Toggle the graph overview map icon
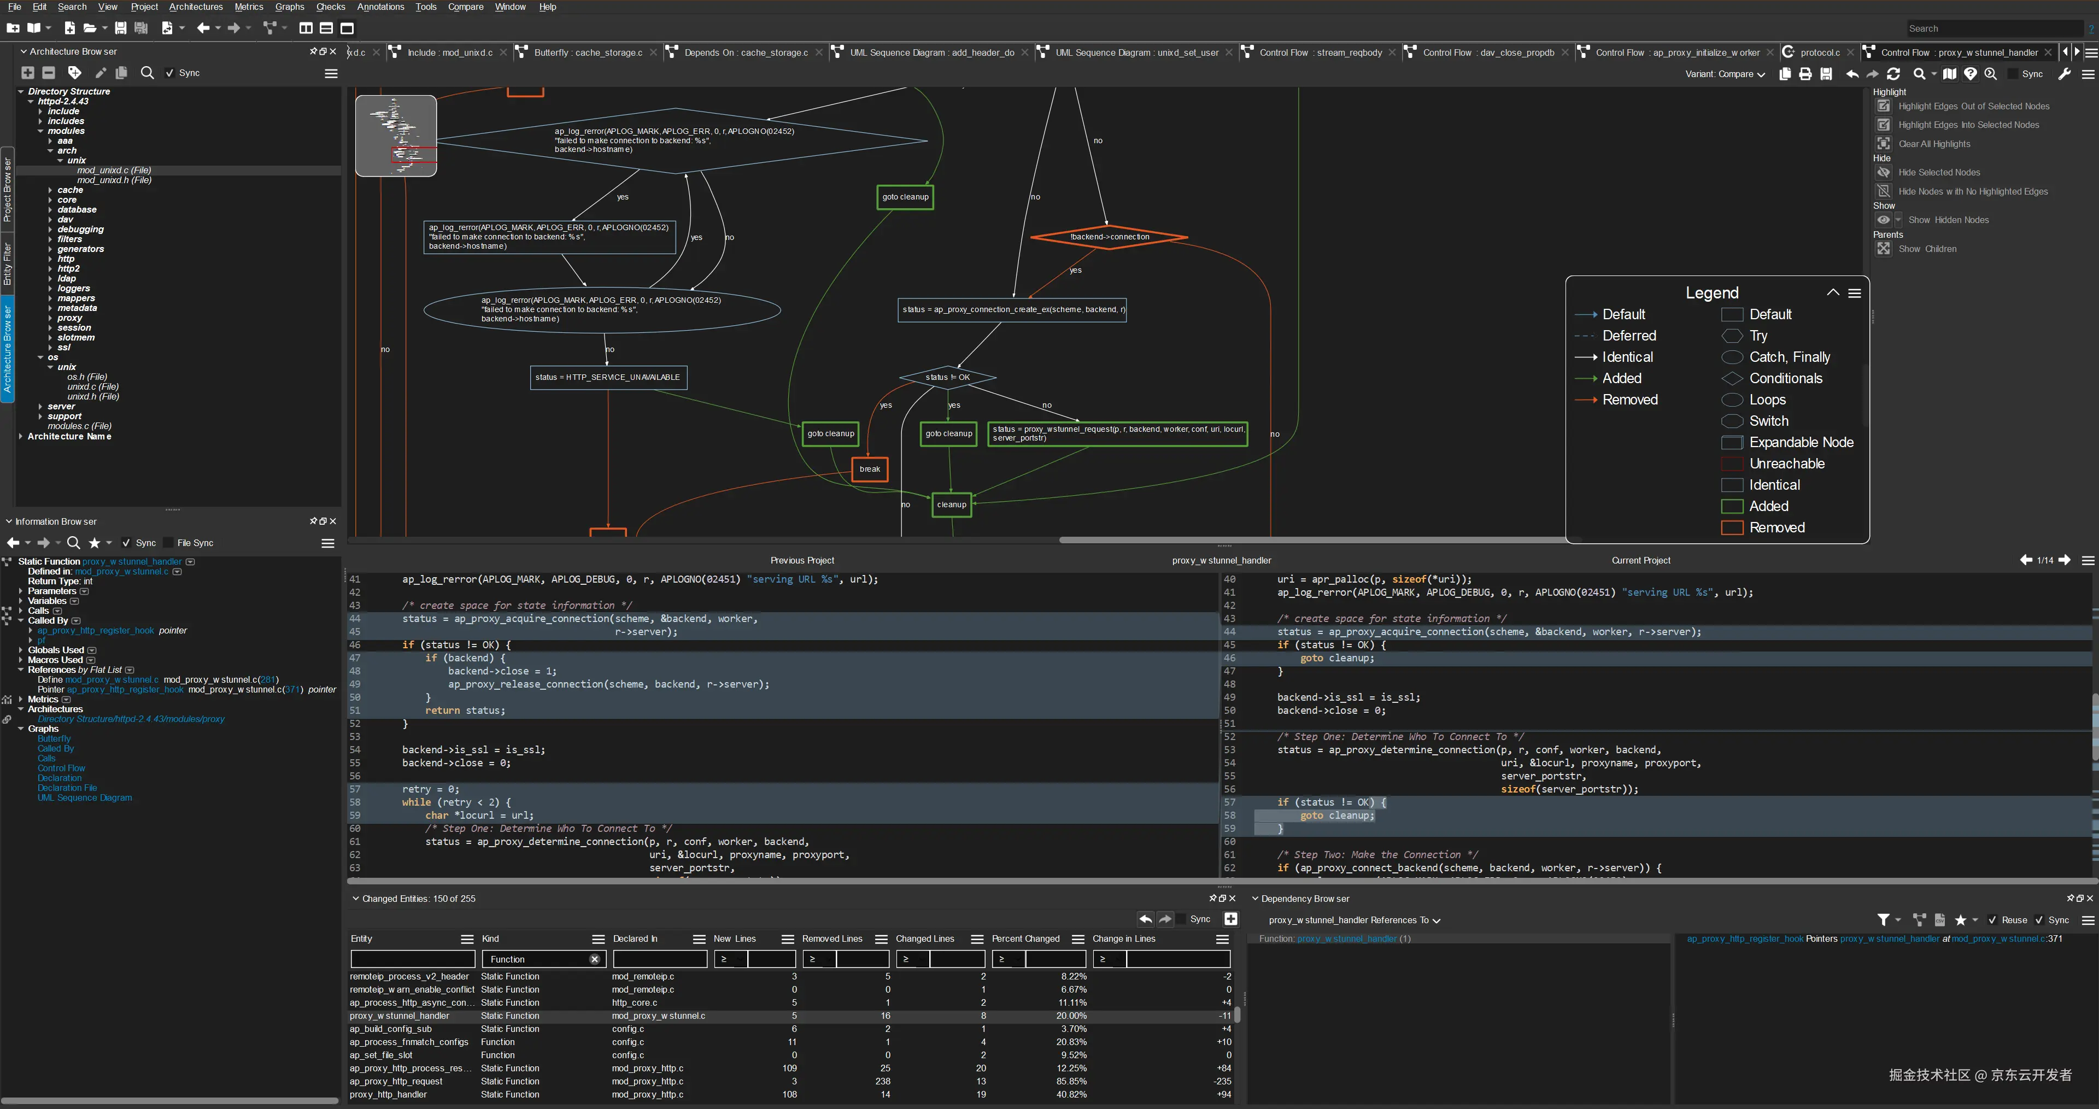Image resolution: width=2099 pixels, height=1109 pixels. [x=1949, y=74]
